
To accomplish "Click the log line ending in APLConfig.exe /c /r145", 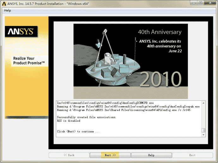I will tap(124, 110).
